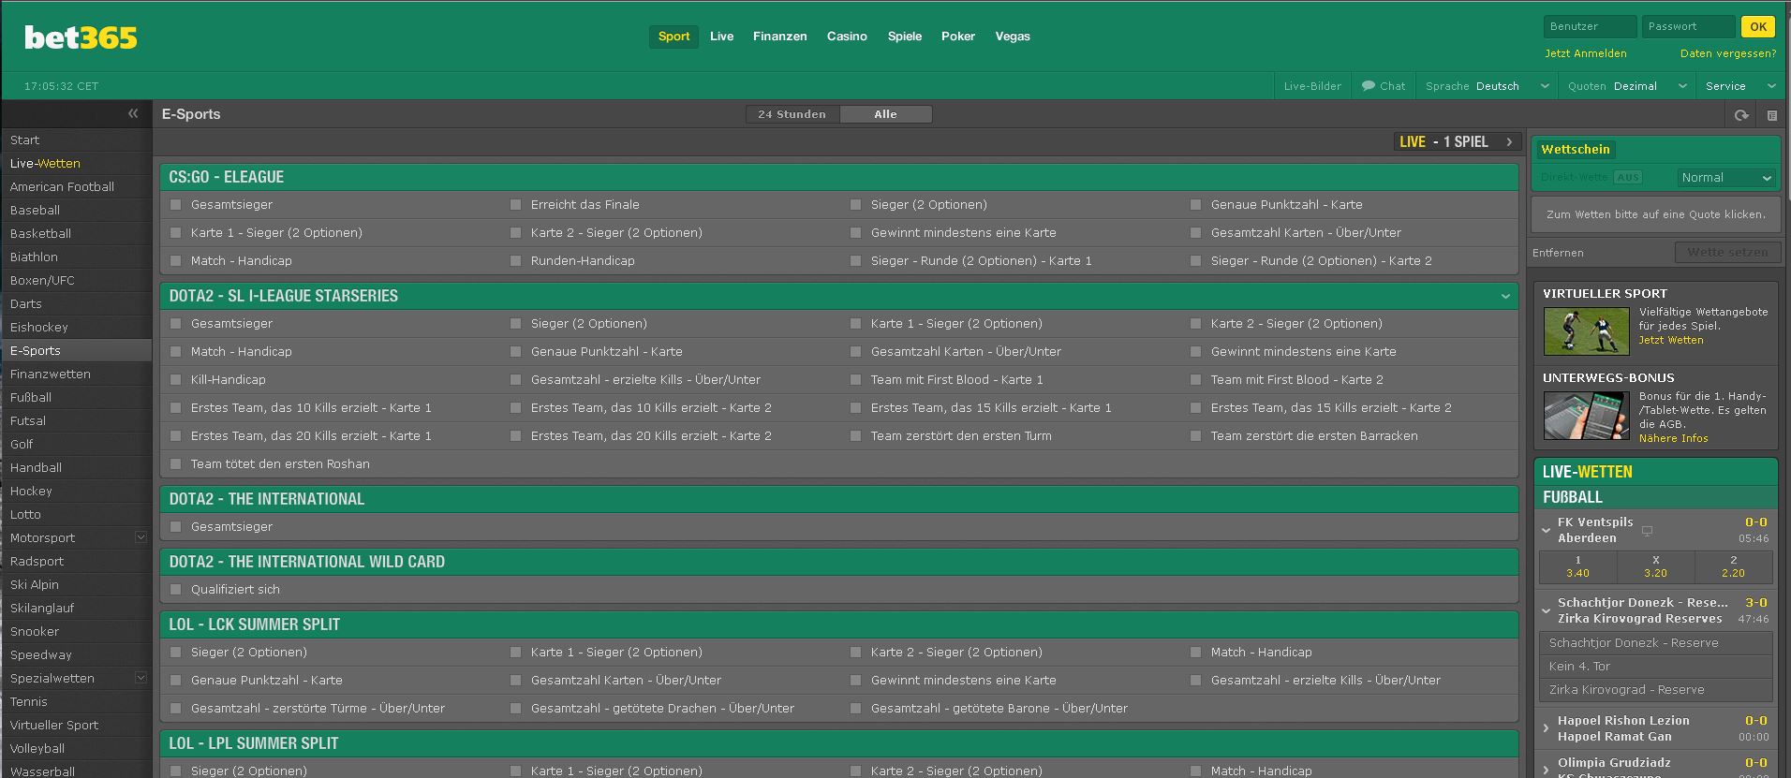1791x778 pixels.
Task: Open the Casino tab
Action: pos(847,37)
